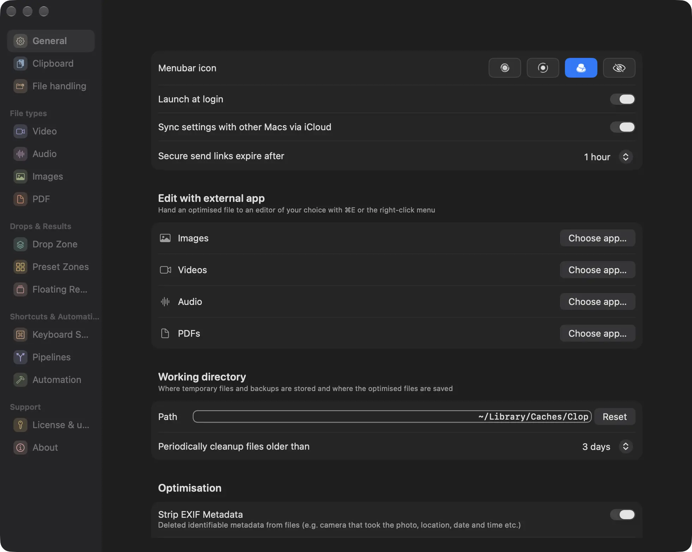Open PDF file type label in sidebar
The image size is (692, 552).
(41, 199)
